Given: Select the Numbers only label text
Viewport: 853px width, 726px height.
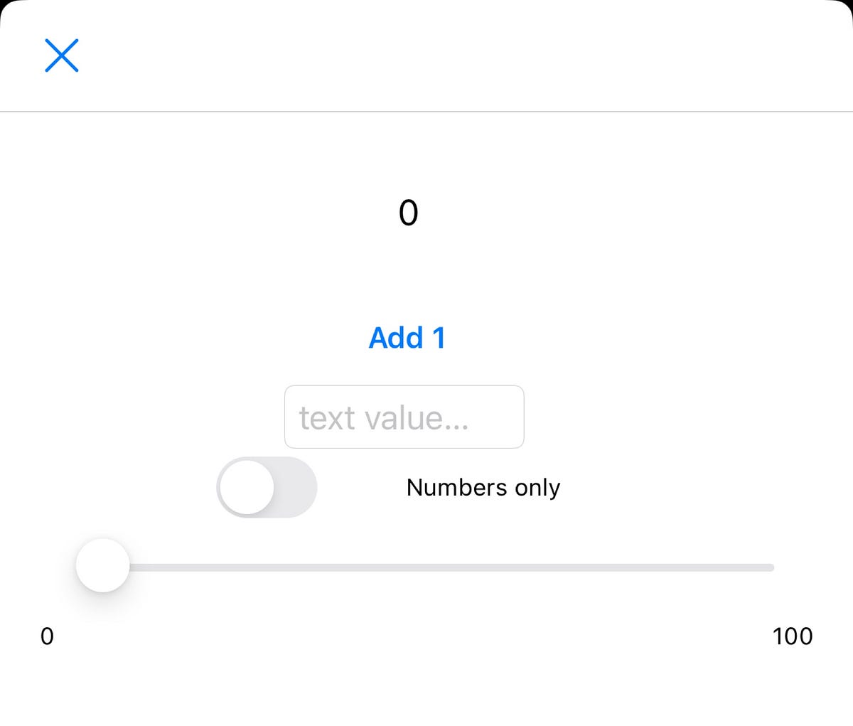Looking at the screenshot, I should tap(483, 487).
